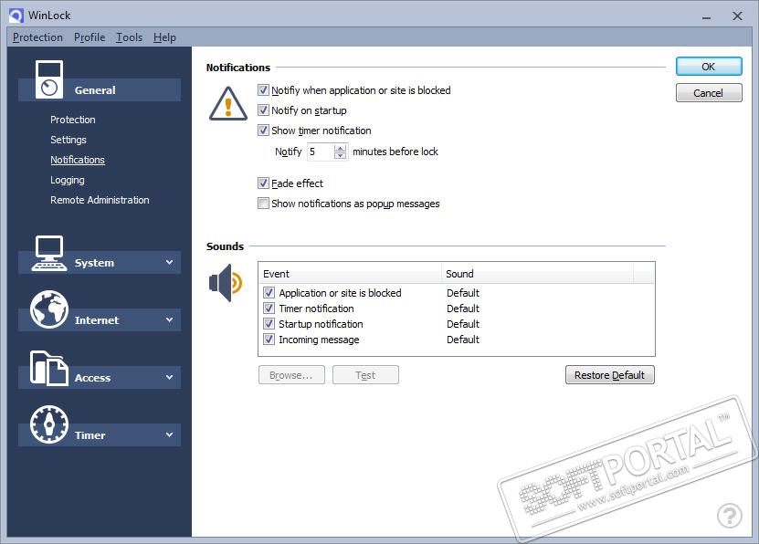Click the Internet section header label
759x544 pixels.
click(x=97, y=320)
